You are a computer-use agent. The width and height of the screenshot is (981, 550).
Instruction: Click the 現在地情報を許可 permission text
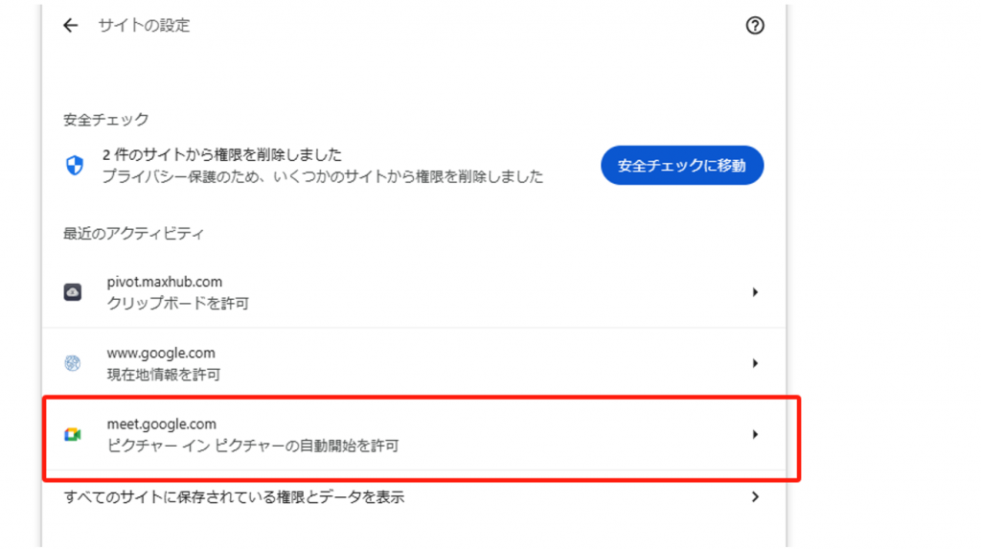[x=163, y=375]
